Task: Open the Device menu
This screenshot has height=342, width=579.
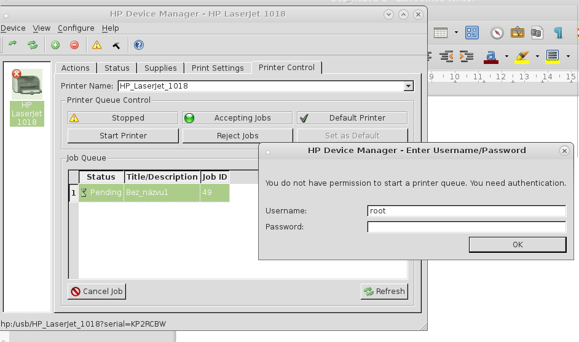Action: [13, 28]
